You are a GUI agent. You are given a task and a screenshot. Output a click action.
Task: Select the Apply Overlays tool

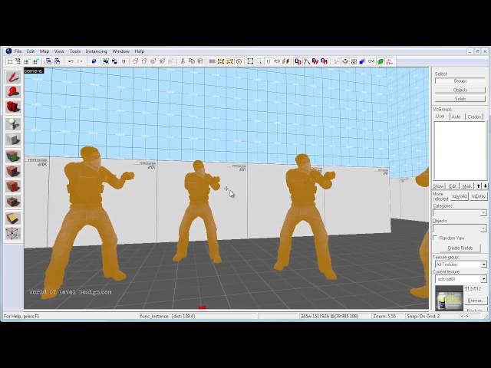(13, 202)
